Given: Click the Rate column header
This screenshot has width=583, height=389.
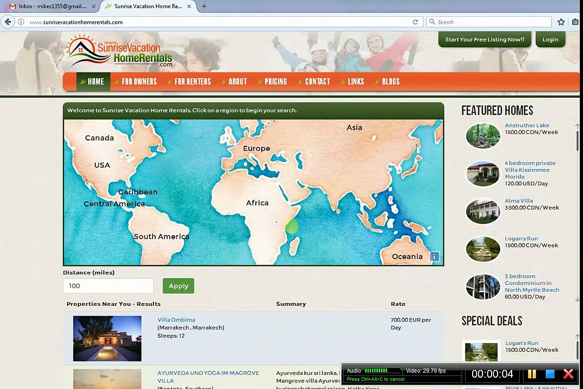Looking at the screenshot, I should coord(398,304).
